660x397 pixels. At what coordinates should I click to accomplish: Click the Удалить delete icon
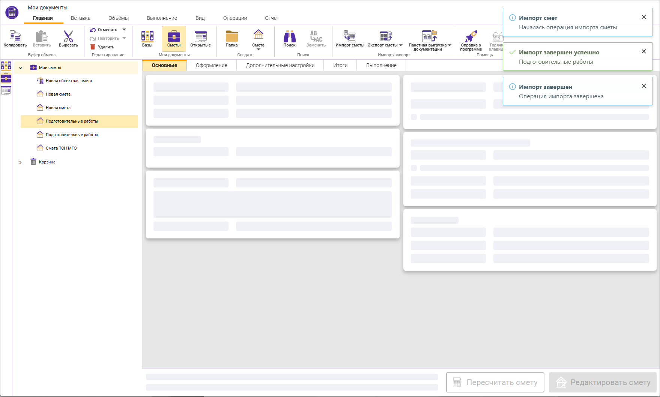click(x=93, y=47)
